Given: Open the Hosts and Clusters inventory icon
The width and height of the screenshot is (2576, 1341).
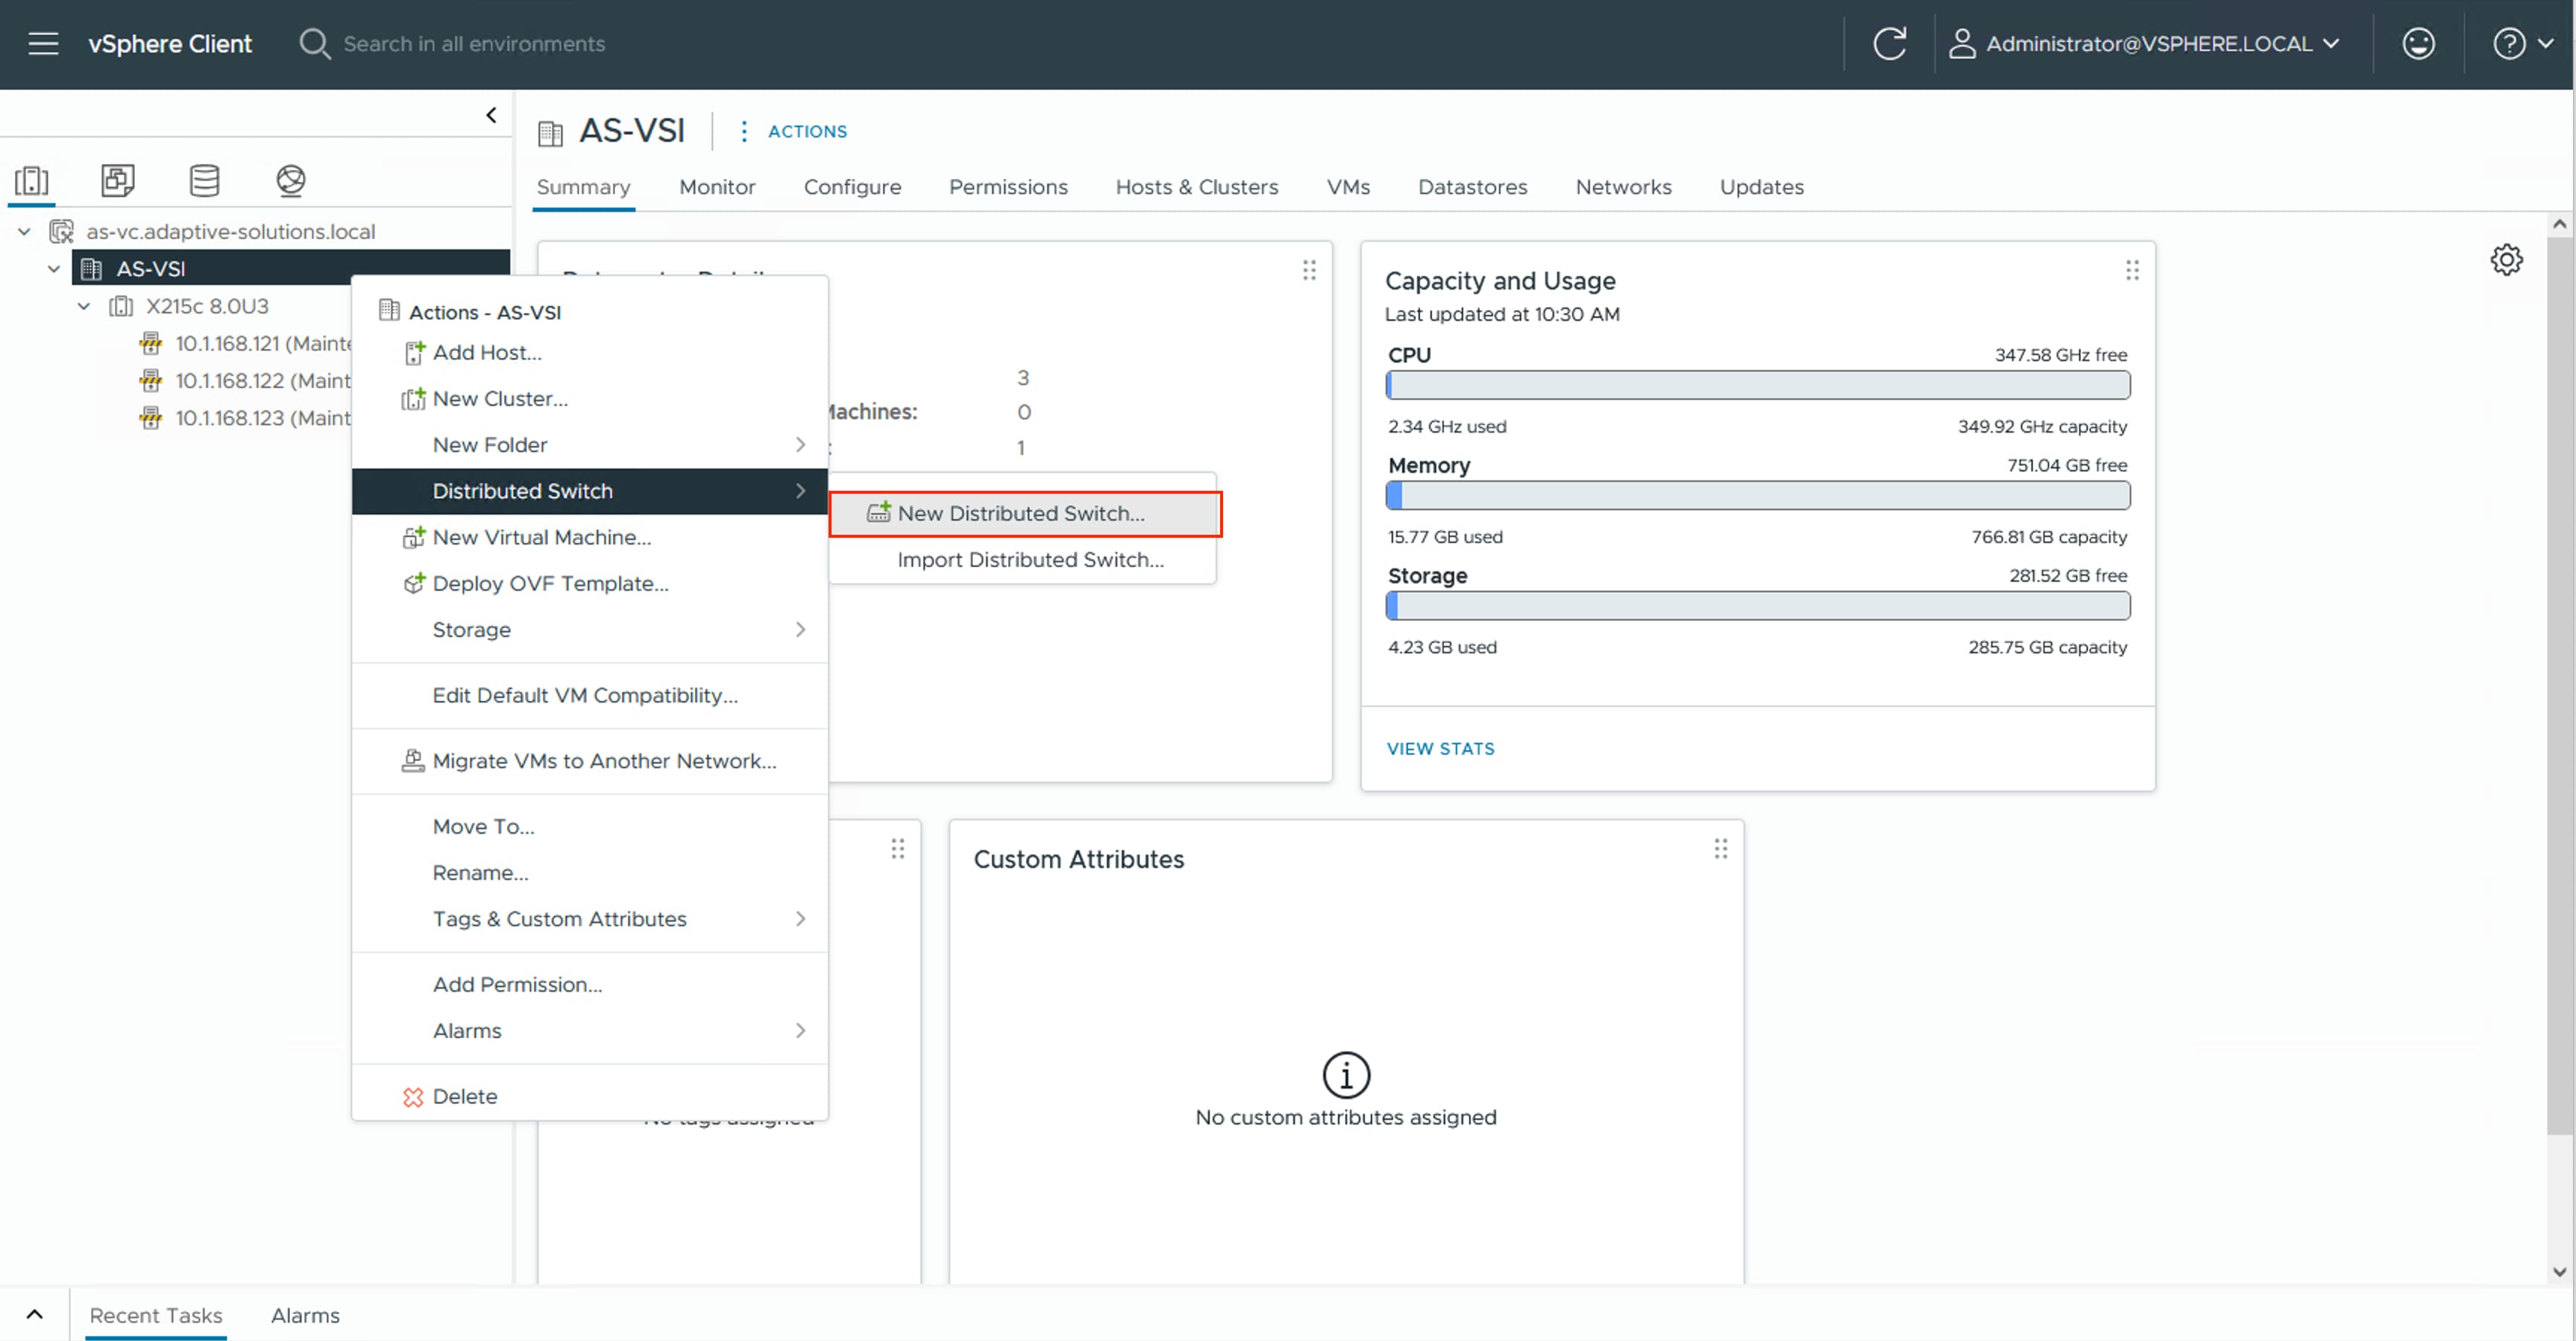Looking at the screenshot, I should [32, 181].
